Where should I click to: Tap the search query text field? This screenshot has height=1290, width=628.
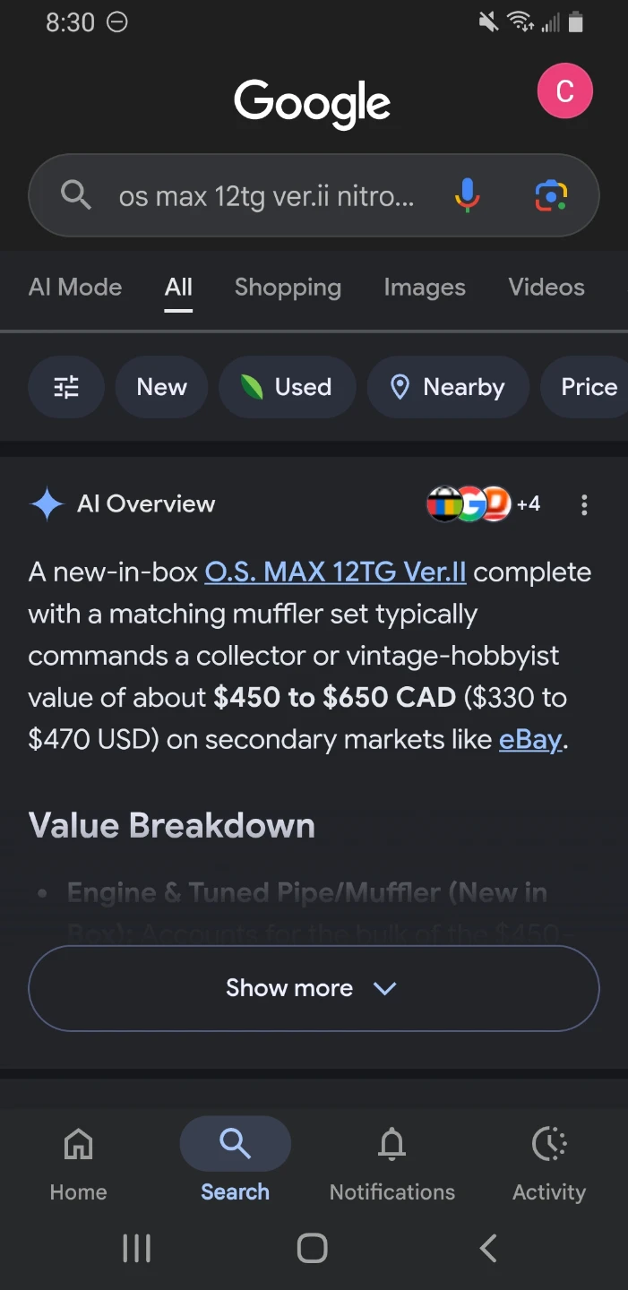tap(267, 195)
